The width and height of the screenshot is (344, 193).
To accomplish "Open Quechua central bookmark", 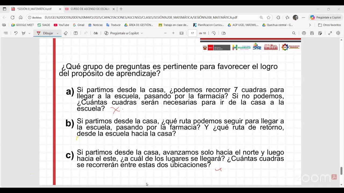I will (278, 25).
